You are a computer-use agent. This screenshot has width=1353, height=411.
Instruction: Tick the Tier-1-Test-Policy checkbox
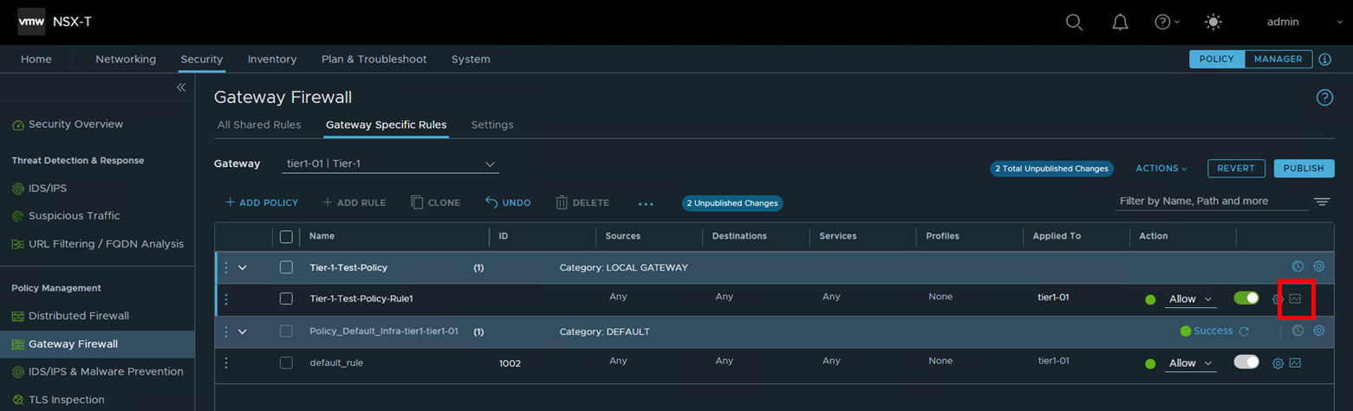pos(286,267)
